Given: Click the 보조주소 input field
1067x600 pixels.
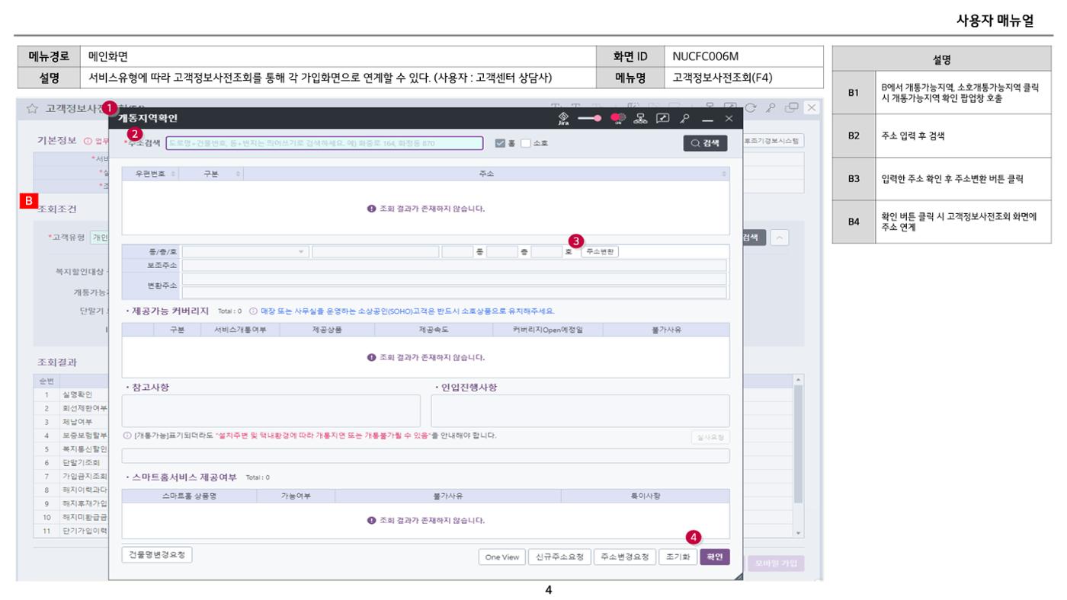Looking at the screenshot, I should (454, 265).
